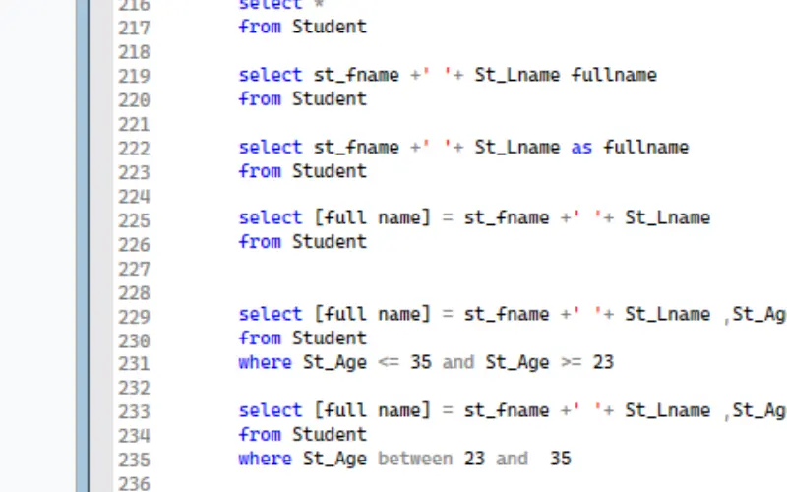Click the value '23' on line 231

pos(603,362)
